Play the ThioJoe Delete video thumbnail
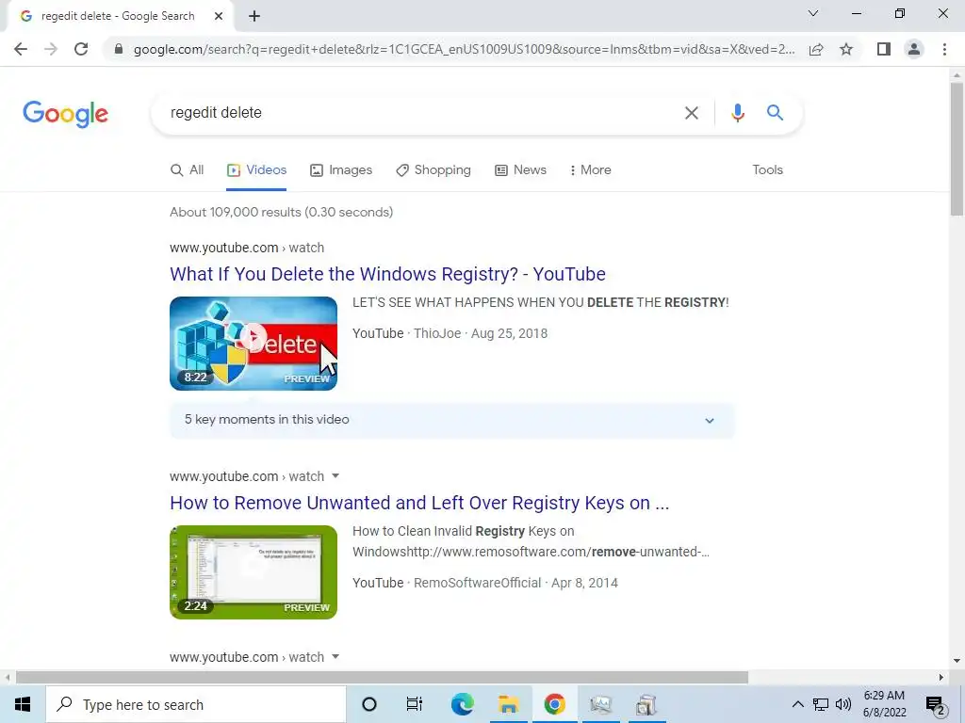The image size is (965, 723). 254,344
